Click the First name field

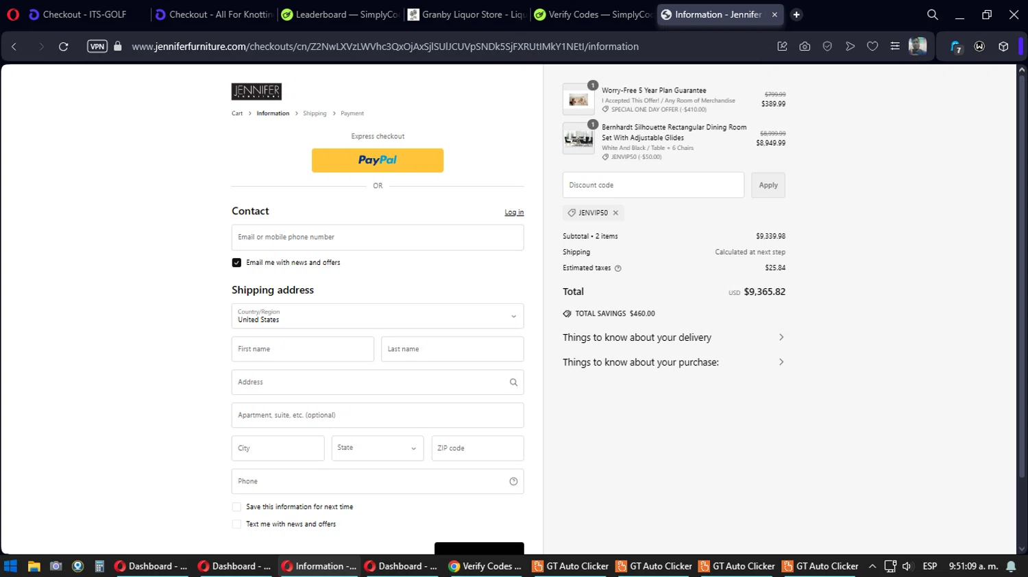click(x=303, y=349)
